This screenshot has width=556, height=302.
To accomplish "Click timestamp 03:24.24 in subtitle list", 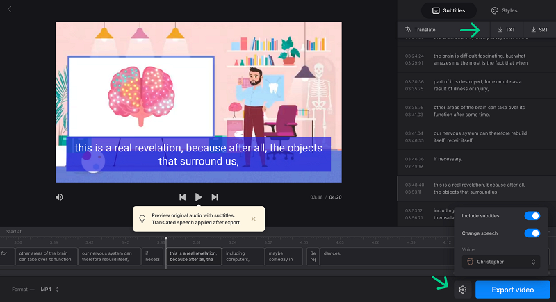I will (x=414, y=56).
